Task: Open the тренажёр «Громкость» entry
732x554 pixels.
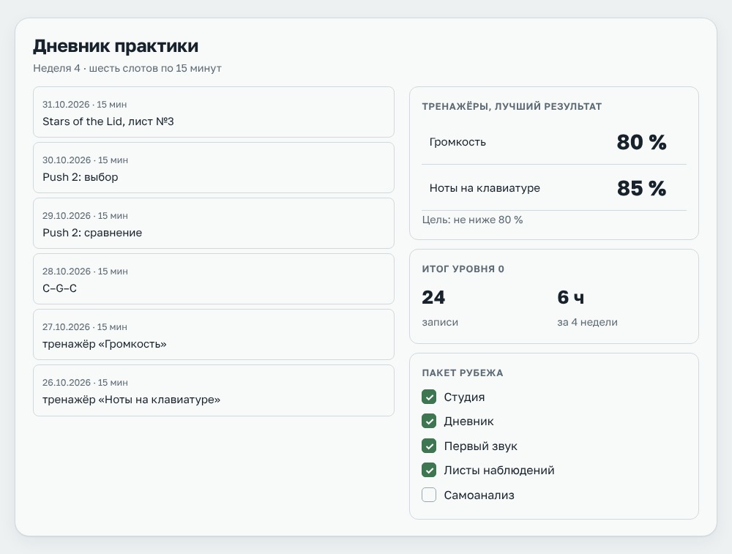Action: pos(213,334)
